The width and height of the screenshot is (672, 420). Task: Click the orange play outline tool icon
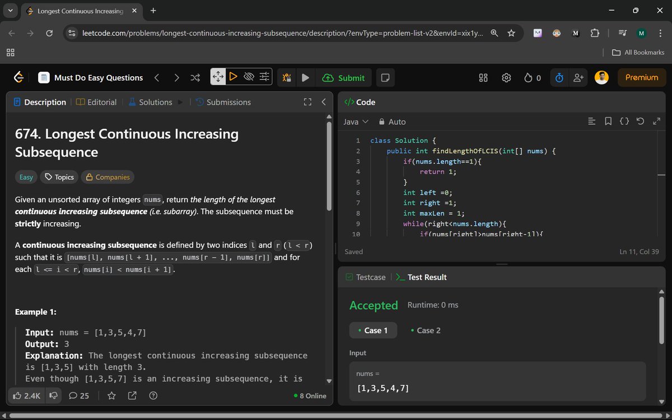point(233,76)
